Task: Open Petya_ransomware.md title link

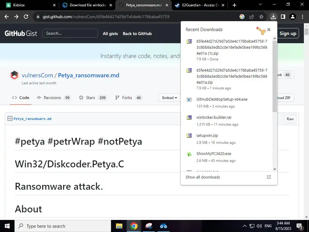Action: pyautogui.click(x=88, y=75)
